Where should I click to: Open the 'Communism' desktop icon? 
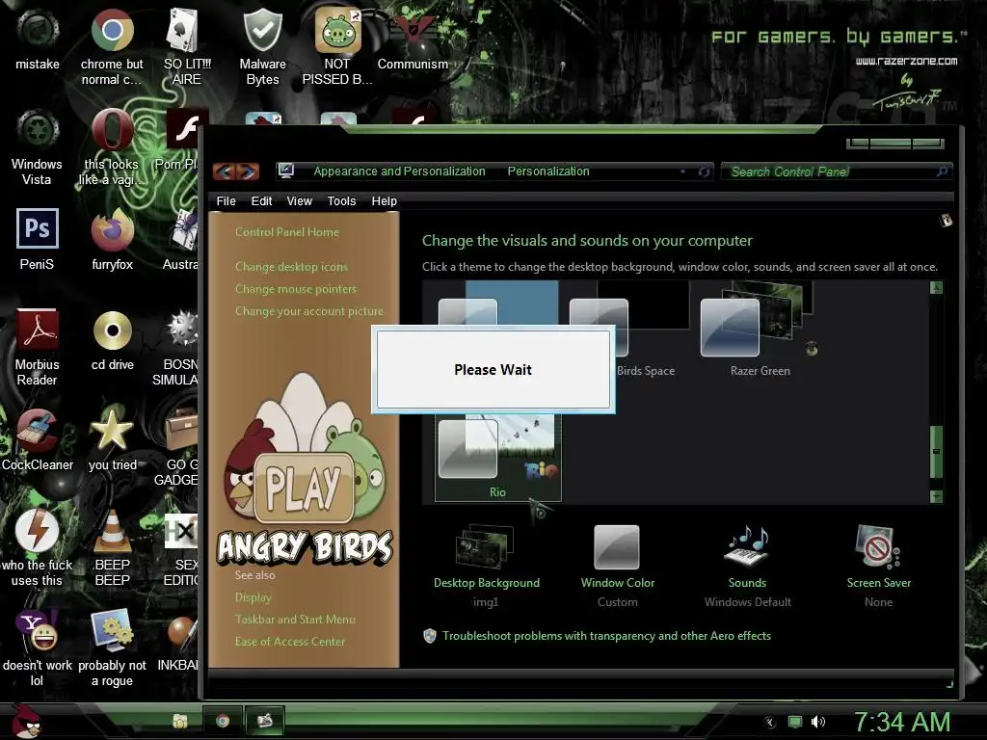coord(413,39)
